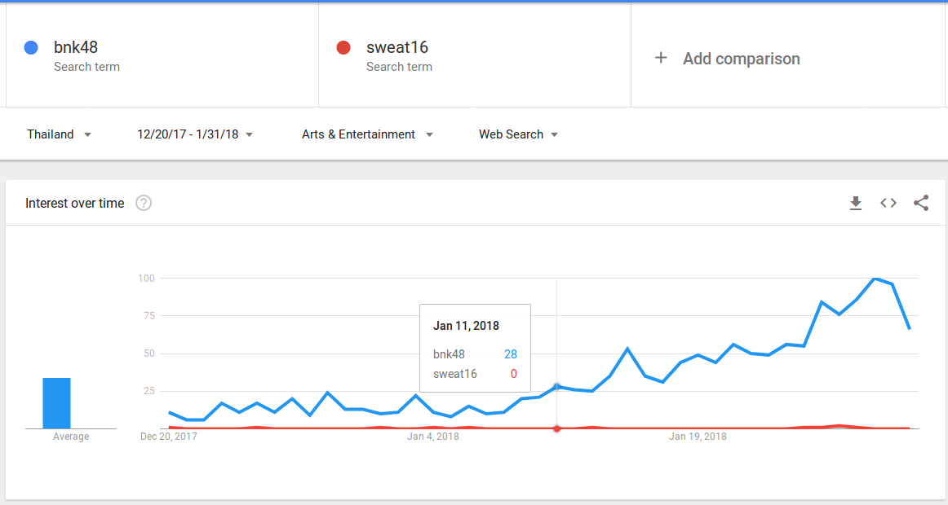Viewport: 948px width, 505px height.
Task: Click the Jan 19, 2018 axis label
Action: [x=698, y=437]
